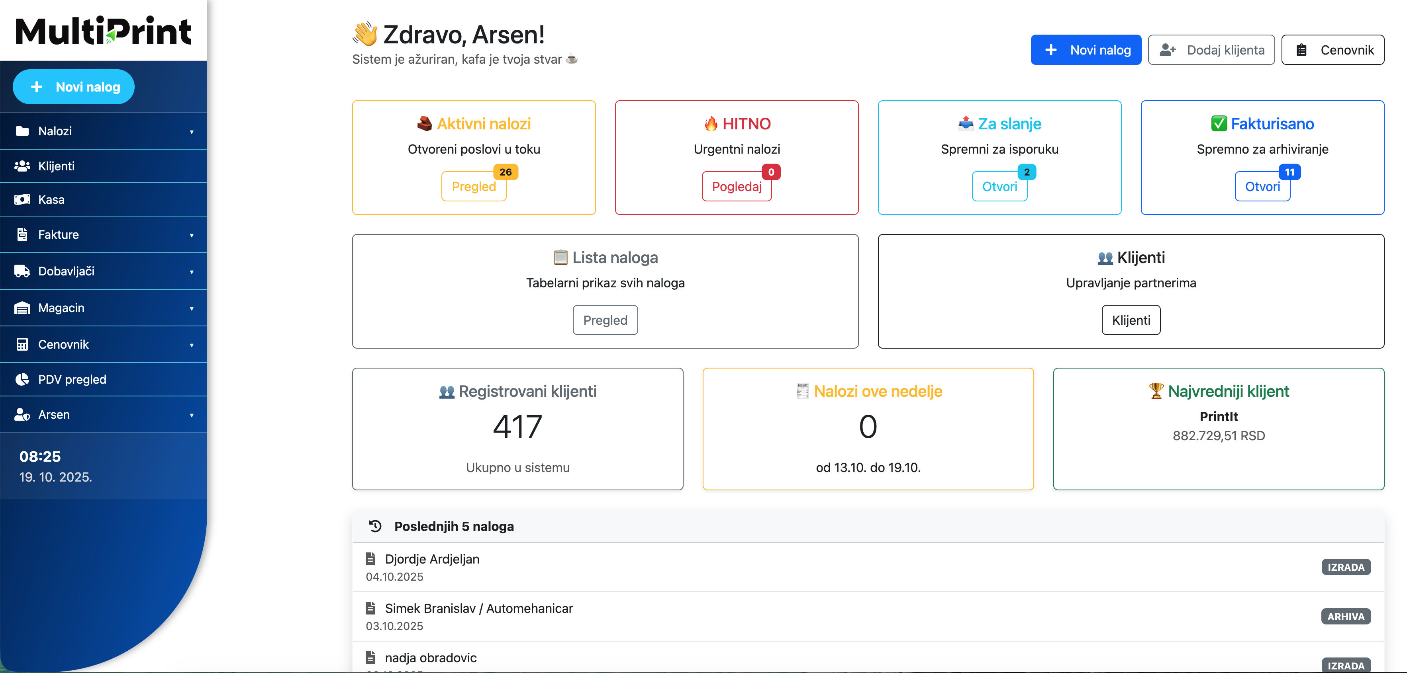Expand the Nalozi sidebar menu arrow

[x=192, y=132]
